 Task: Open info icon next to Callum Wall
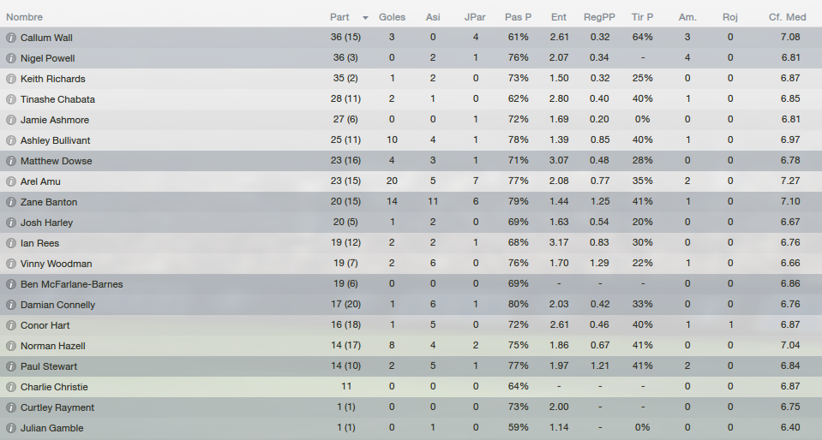pyautogui.click(x=10, y=38)
